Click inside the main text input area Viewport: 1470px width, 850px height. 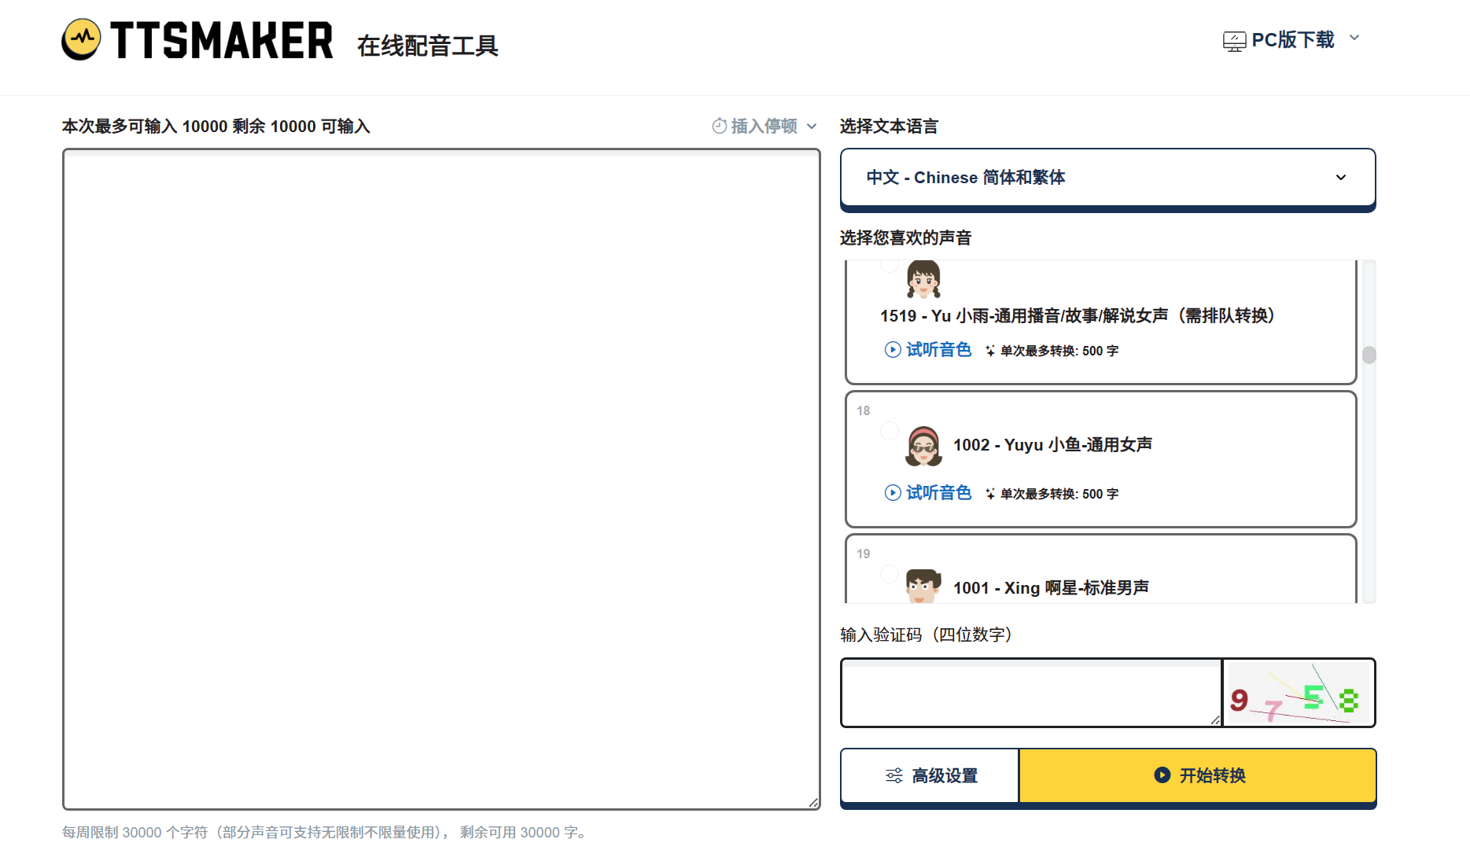click(x=441, y=479)
